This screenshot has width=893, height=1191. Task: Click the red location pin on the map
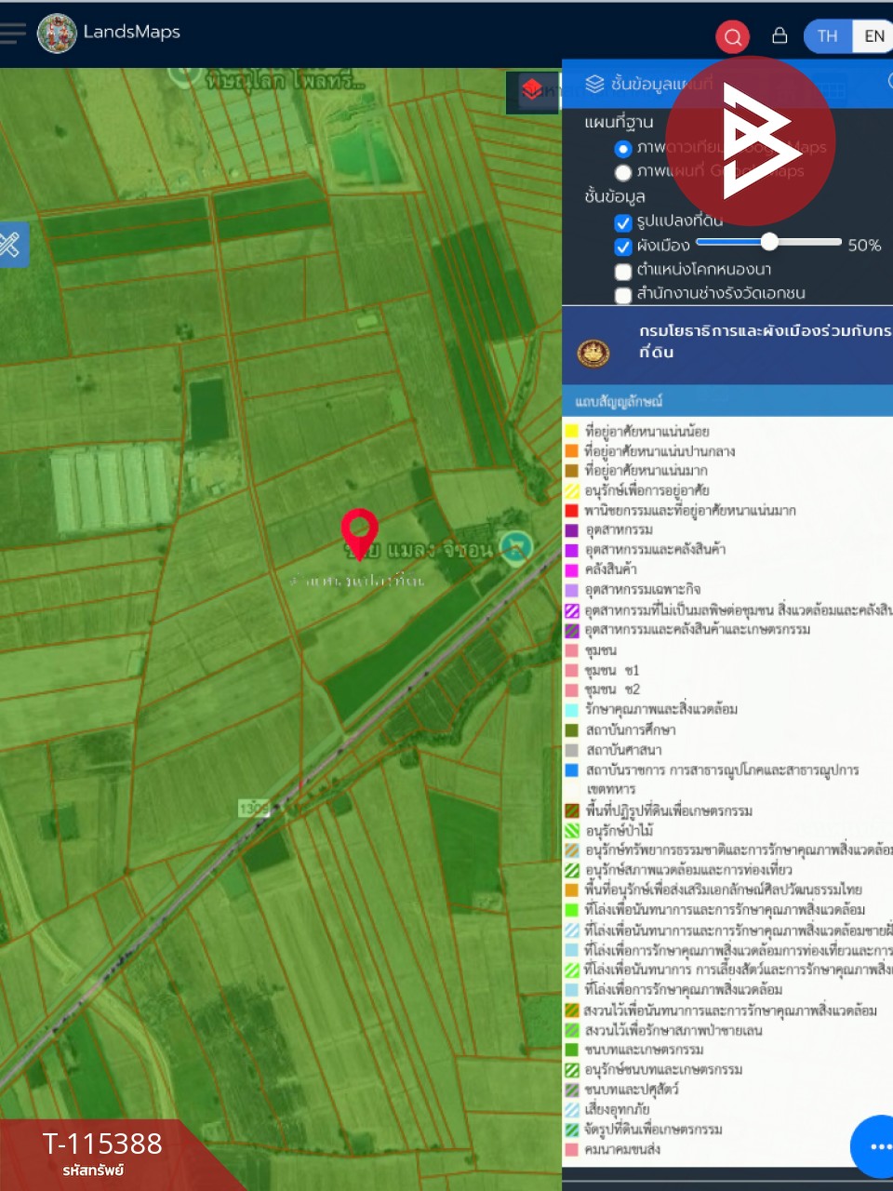click(x=359, y=531)
